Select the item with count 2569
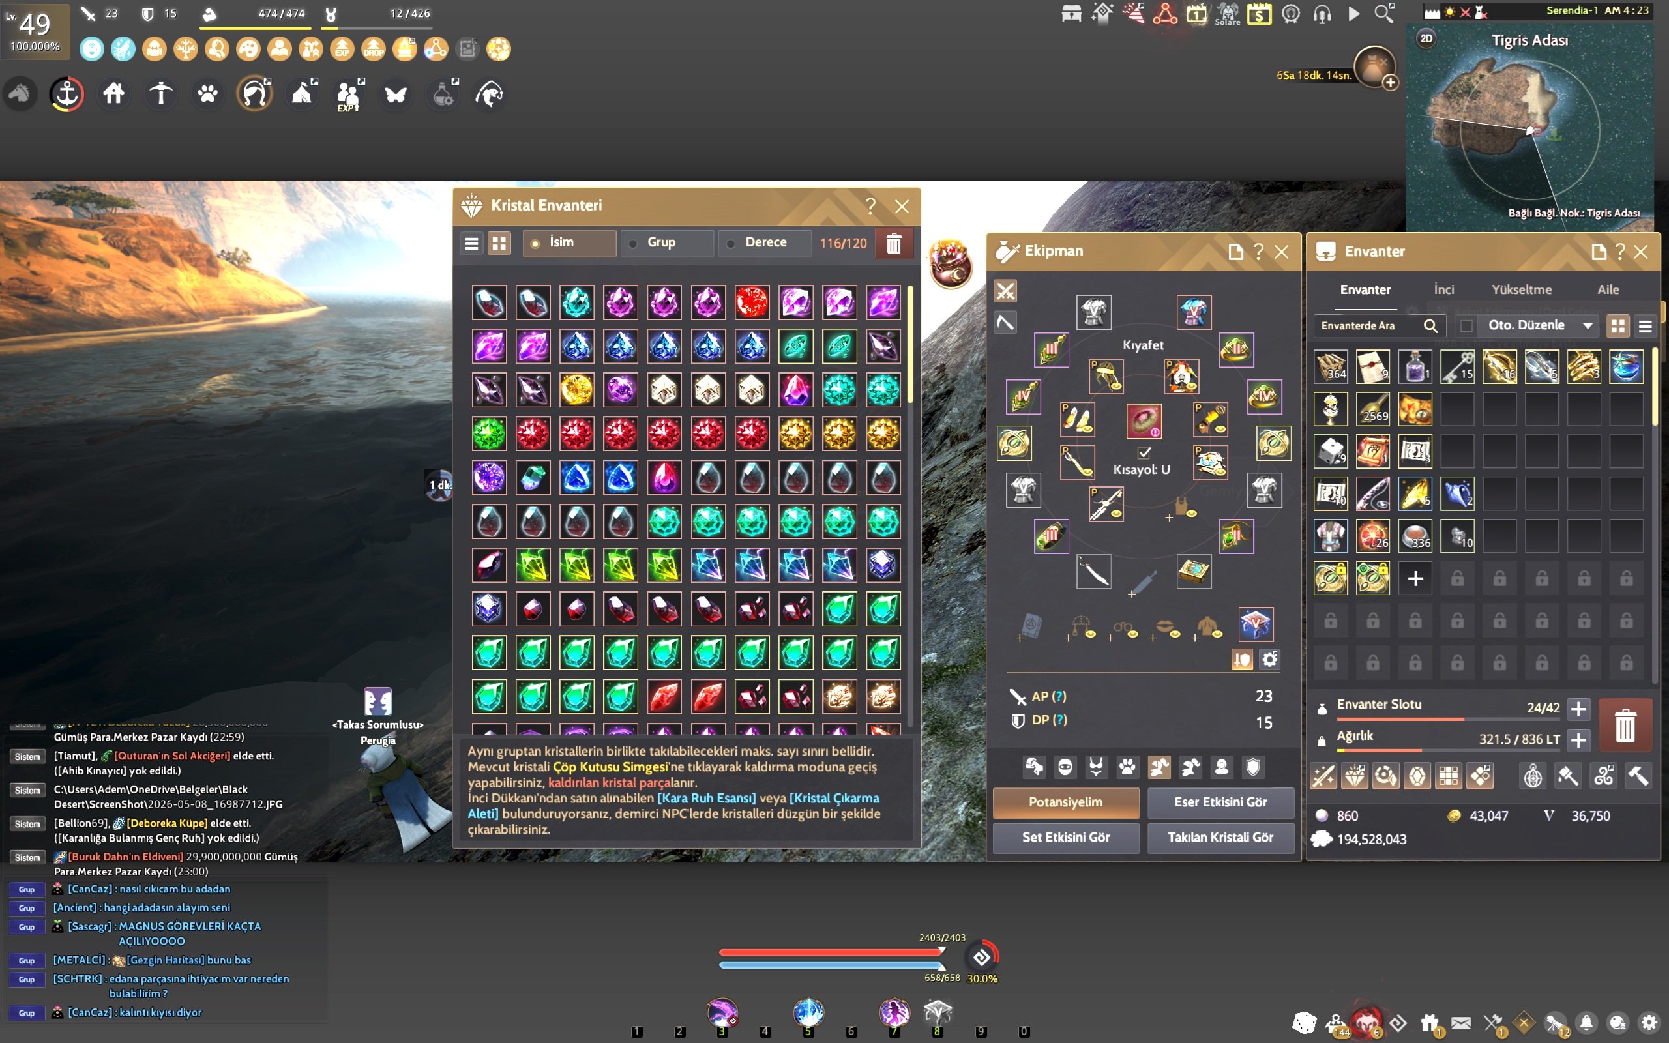This screenshot has width=1669, height=1043. coord(1372,409)
